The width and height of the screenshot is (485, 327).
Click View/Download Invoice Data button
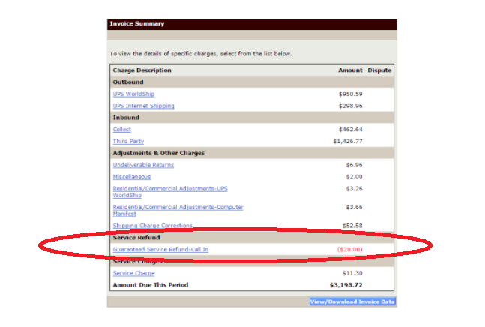tap(352, 301)
